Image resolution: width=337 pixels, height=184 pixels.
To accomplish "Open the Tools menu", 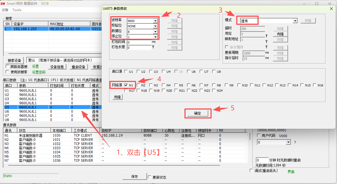I will click(17, 10).
